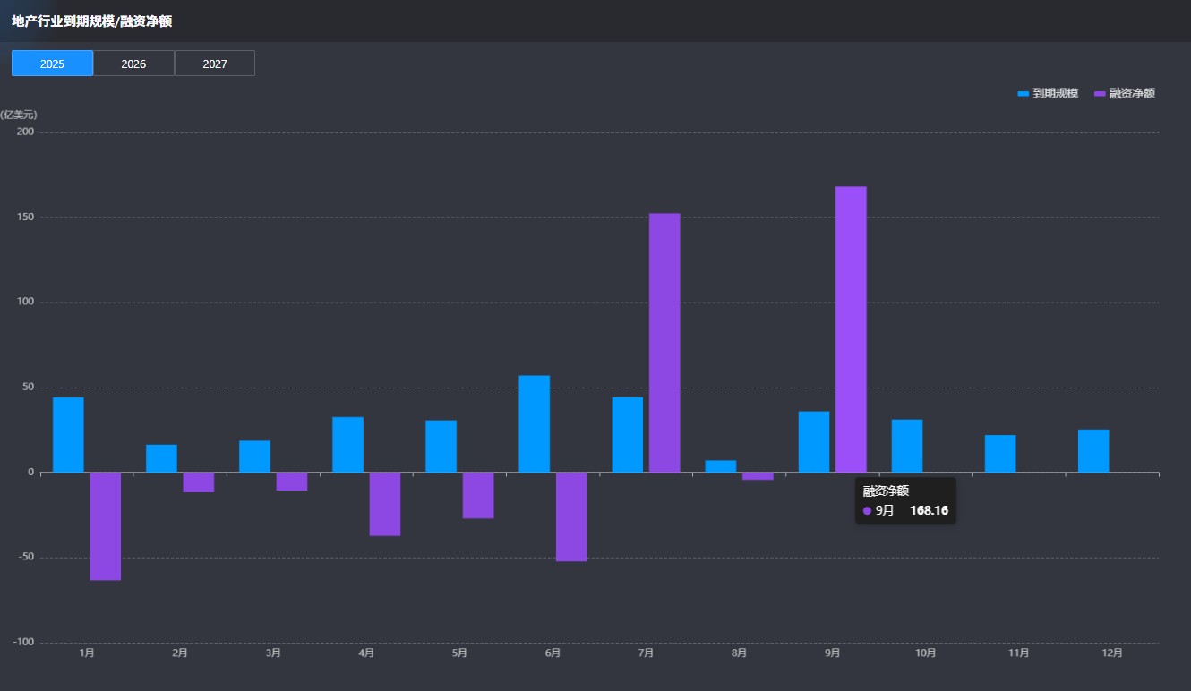Switch to the 2026 year tab
Screen dimensions: 1191x691
click(133, 64)
